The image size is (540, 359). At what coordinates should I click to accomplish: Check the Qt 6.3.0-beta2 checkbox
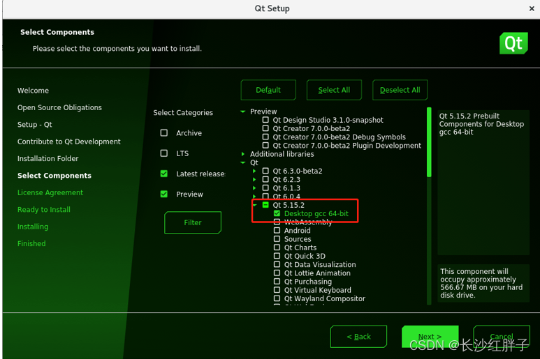pos(265,171)
